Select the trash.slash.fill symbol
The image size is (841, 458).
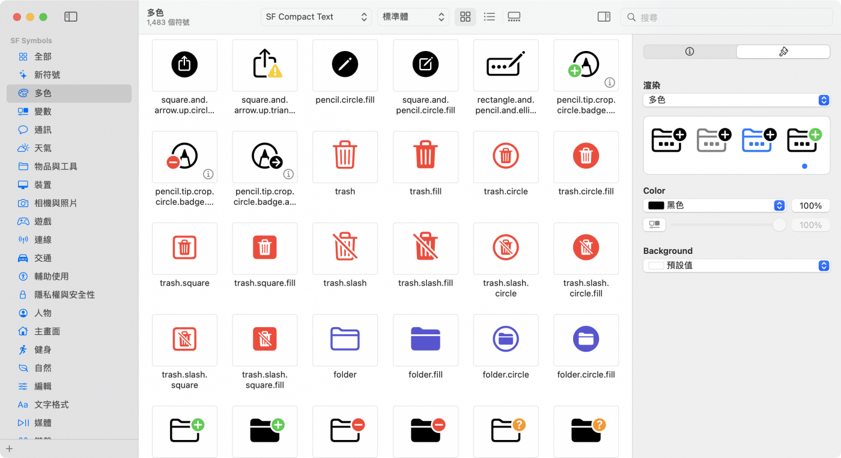[425, 249]
